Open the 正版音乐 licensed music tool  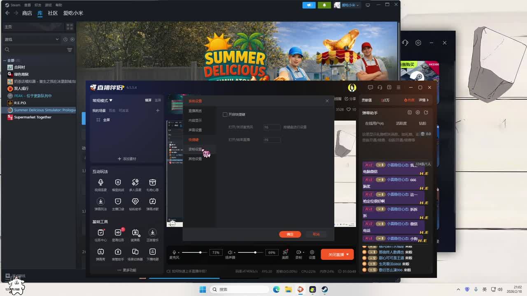click(152, 234)
